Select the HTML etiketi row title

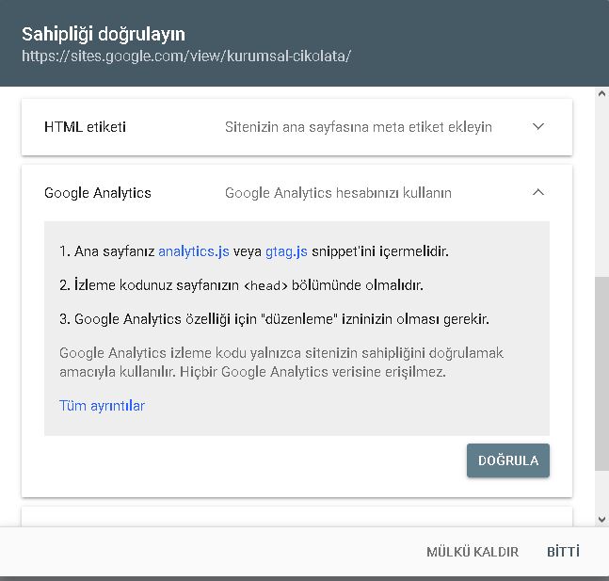pyautogui.click(x=85, y=126)
